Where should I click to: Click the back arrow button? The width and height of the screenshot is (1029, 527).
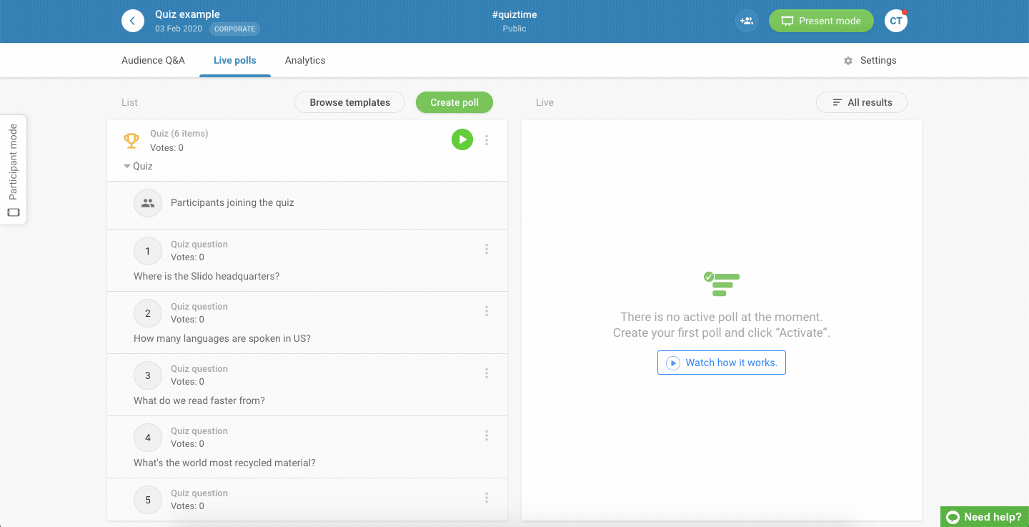[x=133, y=21]
